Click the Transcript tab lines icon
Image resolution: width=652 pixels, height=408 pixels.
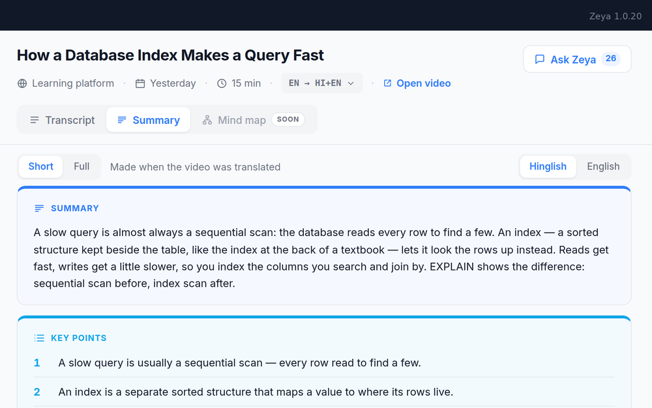coord(35,120)
